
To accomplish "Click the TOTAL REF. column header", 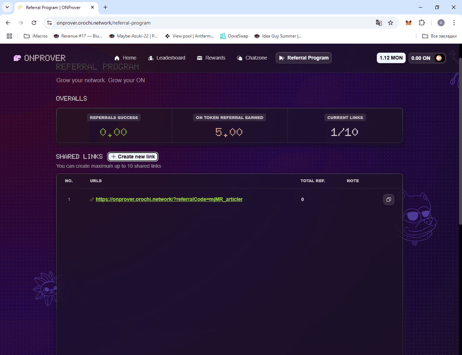I will click(x=313, y=181).
